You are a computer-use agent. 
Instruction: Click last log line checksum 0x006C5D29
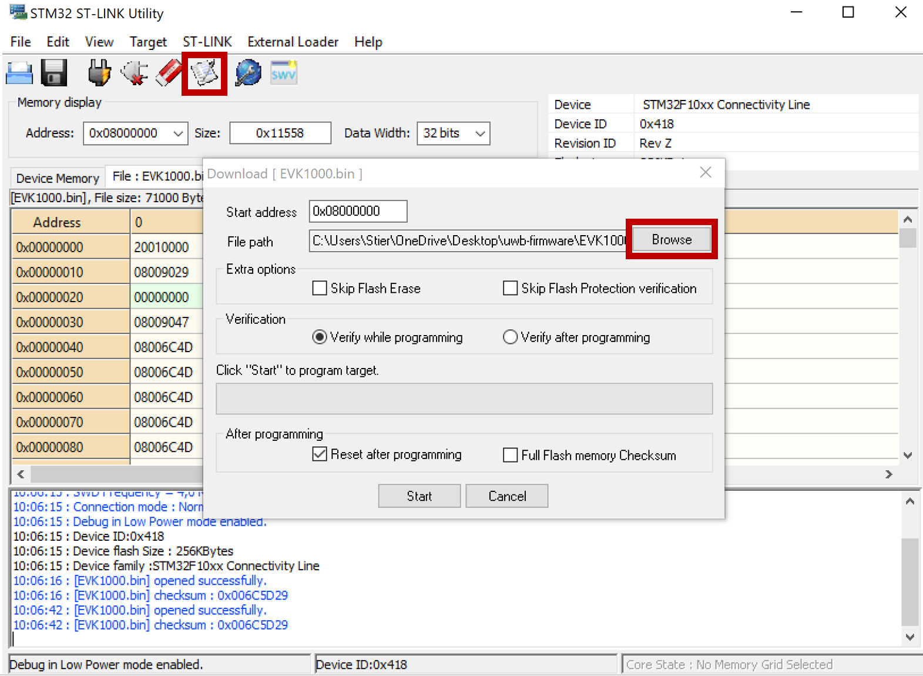point(150,625)
